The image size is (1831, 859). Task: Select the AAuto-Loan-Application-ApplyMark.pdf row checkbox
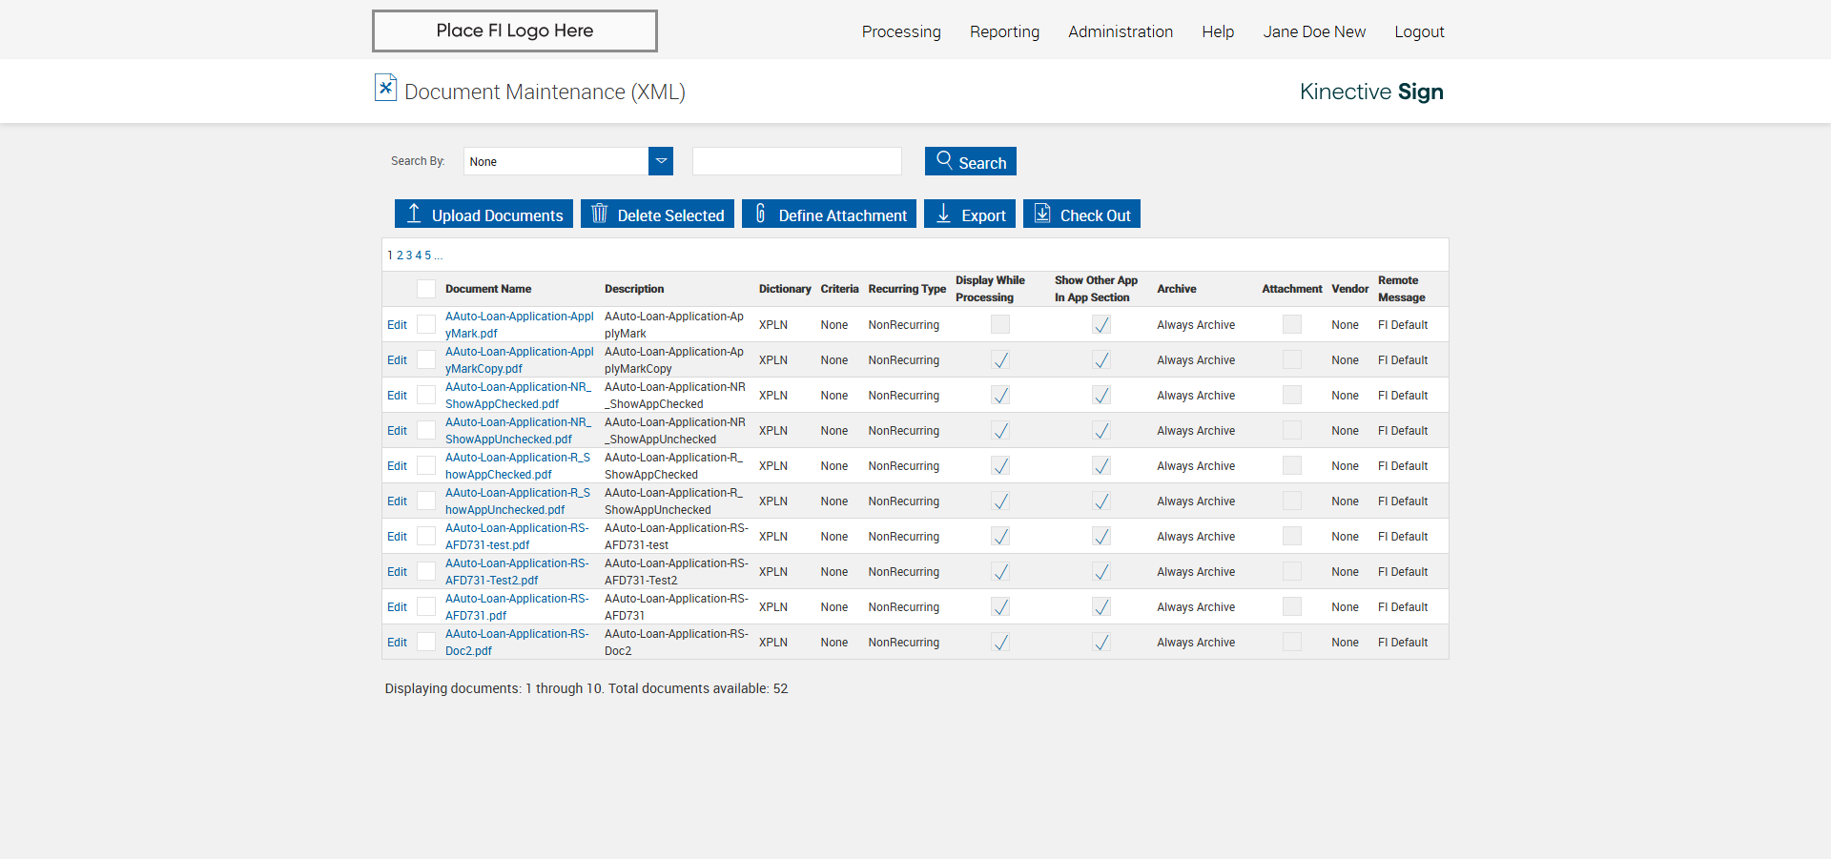pyautogui.click(x=426, y=325)
